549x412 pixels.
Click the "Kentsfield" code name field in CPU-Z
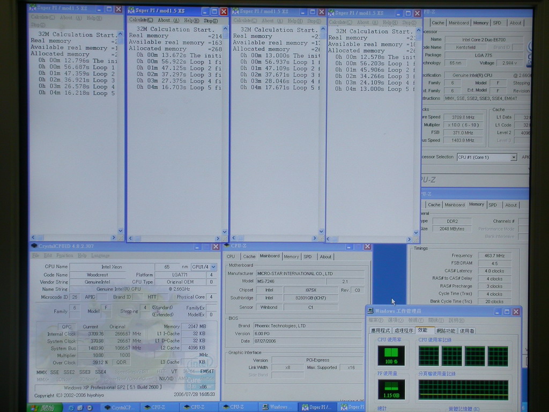pyautogui.click(x=466, y=47)
